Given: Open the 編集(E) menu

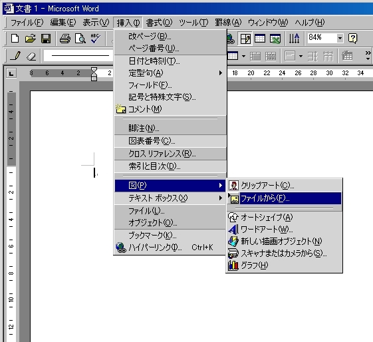Looking at the screenshot, I should point(63,23).
